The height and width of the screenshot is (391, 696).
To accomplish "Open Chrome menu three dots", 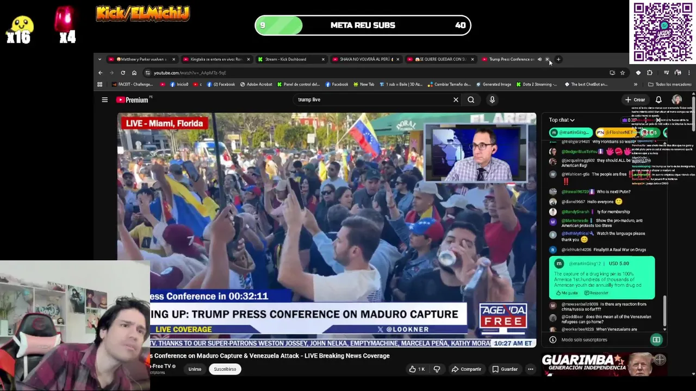I will (689, 73).
